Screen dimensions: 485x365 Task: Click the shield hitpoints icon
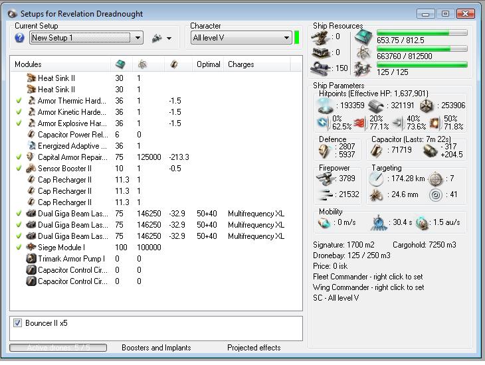pos(326,106)
